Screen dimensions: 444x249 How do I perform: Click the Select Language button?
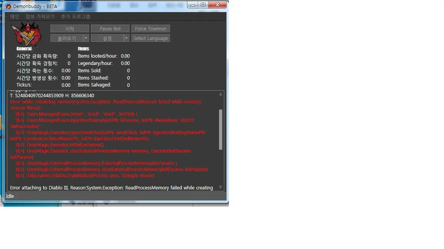tap(151, 38)
